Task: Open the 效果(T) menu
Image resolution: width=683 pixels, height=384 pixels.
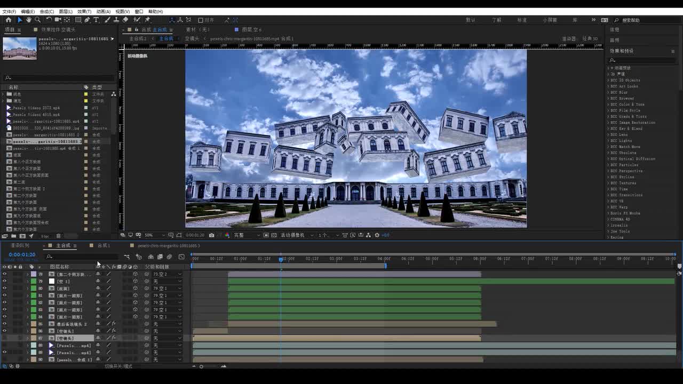Action: point(84,11)
